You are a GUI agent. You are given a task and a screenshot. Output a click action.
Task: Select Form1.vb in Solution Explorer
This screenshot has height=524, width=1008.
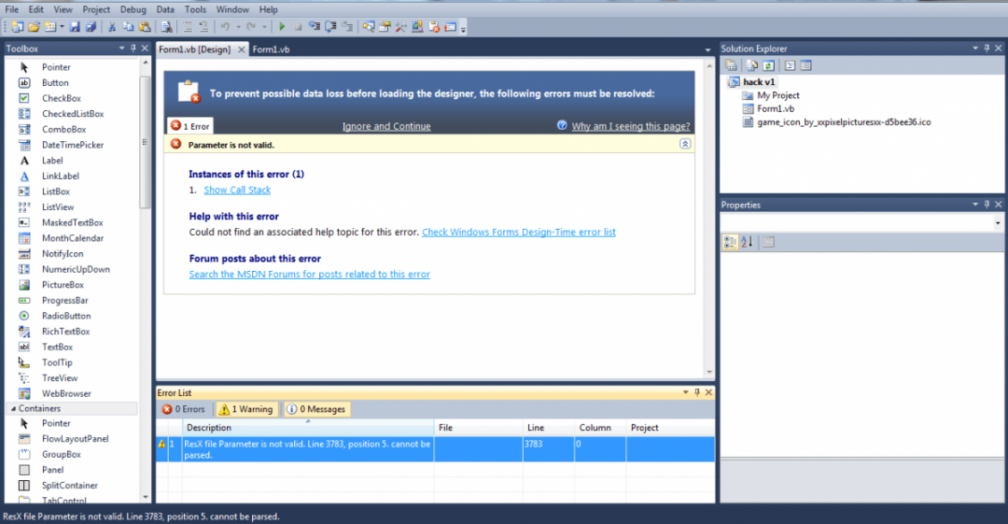tap(774, 108)
